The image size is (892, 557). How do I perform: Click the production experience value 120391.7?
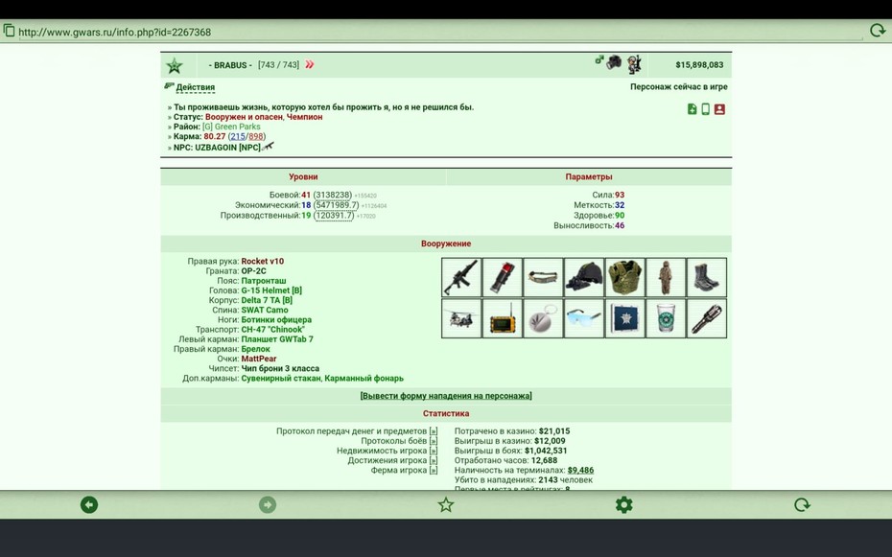click(x=334, y=215)
